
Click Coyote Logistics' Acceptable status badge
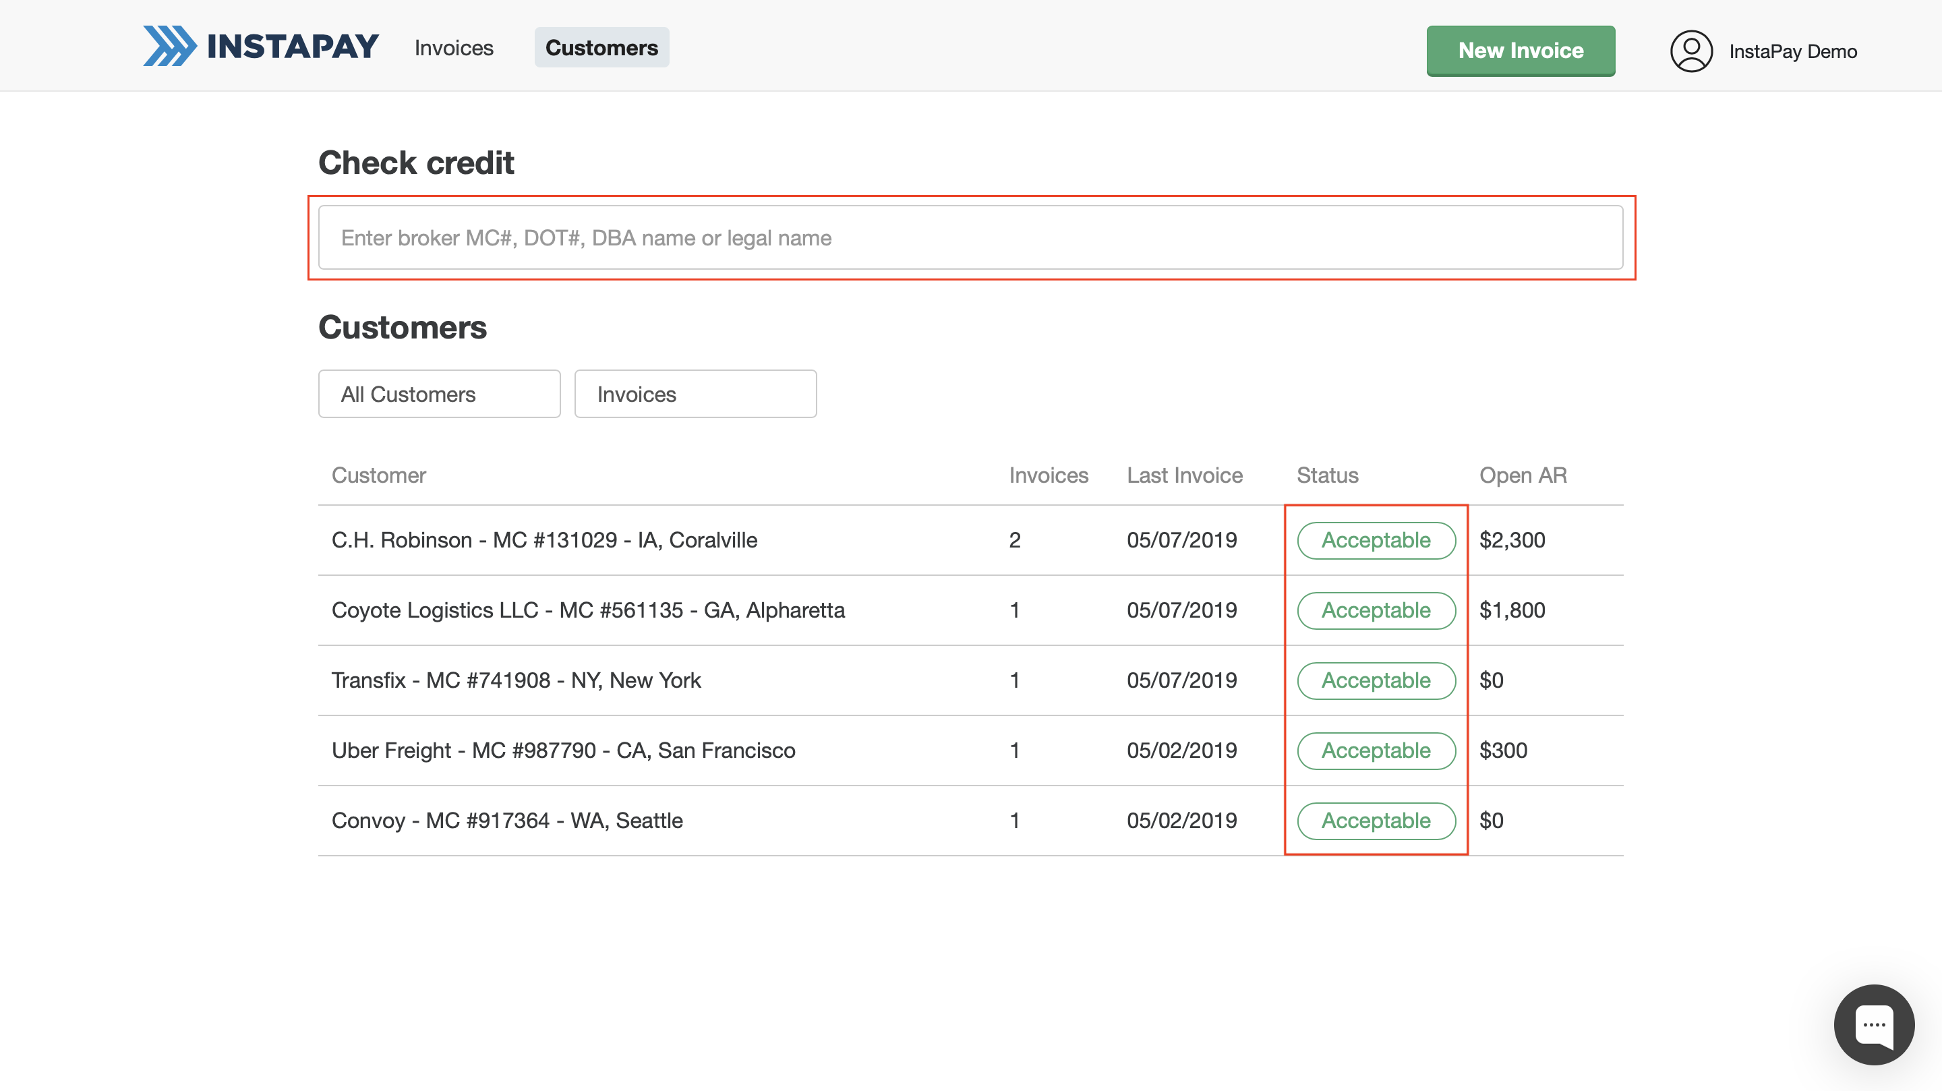[1376, 610]
